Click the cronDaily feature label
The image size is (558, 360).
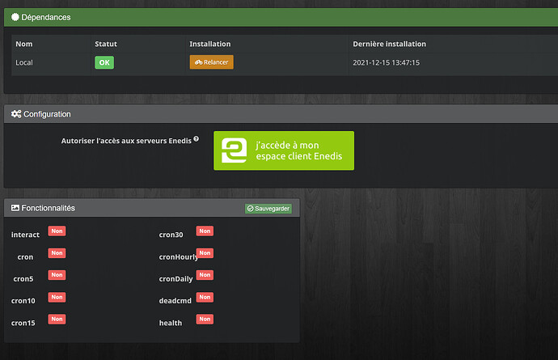175,279
